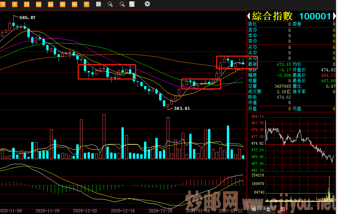This screenshot has width=338, height=214.
Task: Click the orange Y period button
Action: (87, 4)
